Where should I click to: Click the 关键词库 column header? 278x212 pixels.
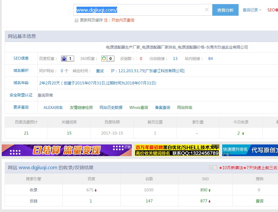69,122
